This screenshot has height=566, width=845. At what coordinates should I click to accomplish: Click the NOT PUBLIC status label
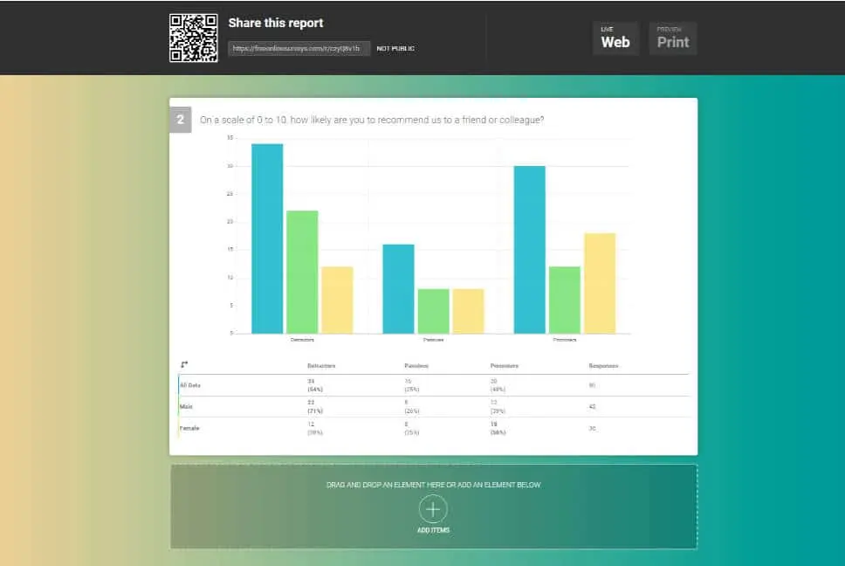pyautogui.click(x=395, y=49)
